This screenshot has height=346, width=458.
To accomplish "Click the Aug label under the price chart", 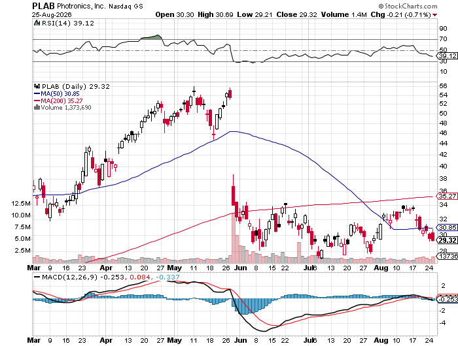I will tap(381, 268).
